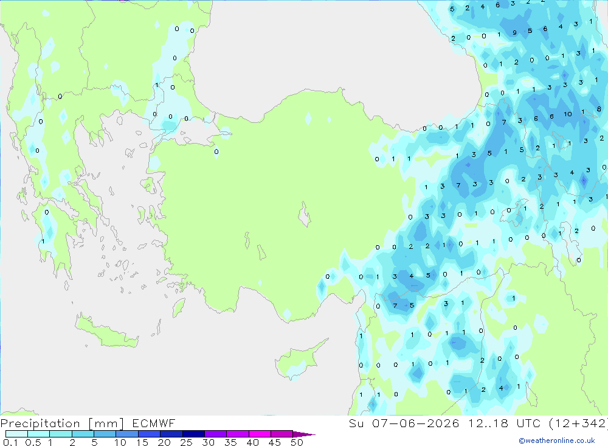Click the '30' legend scale label

(x=208, y=442)
